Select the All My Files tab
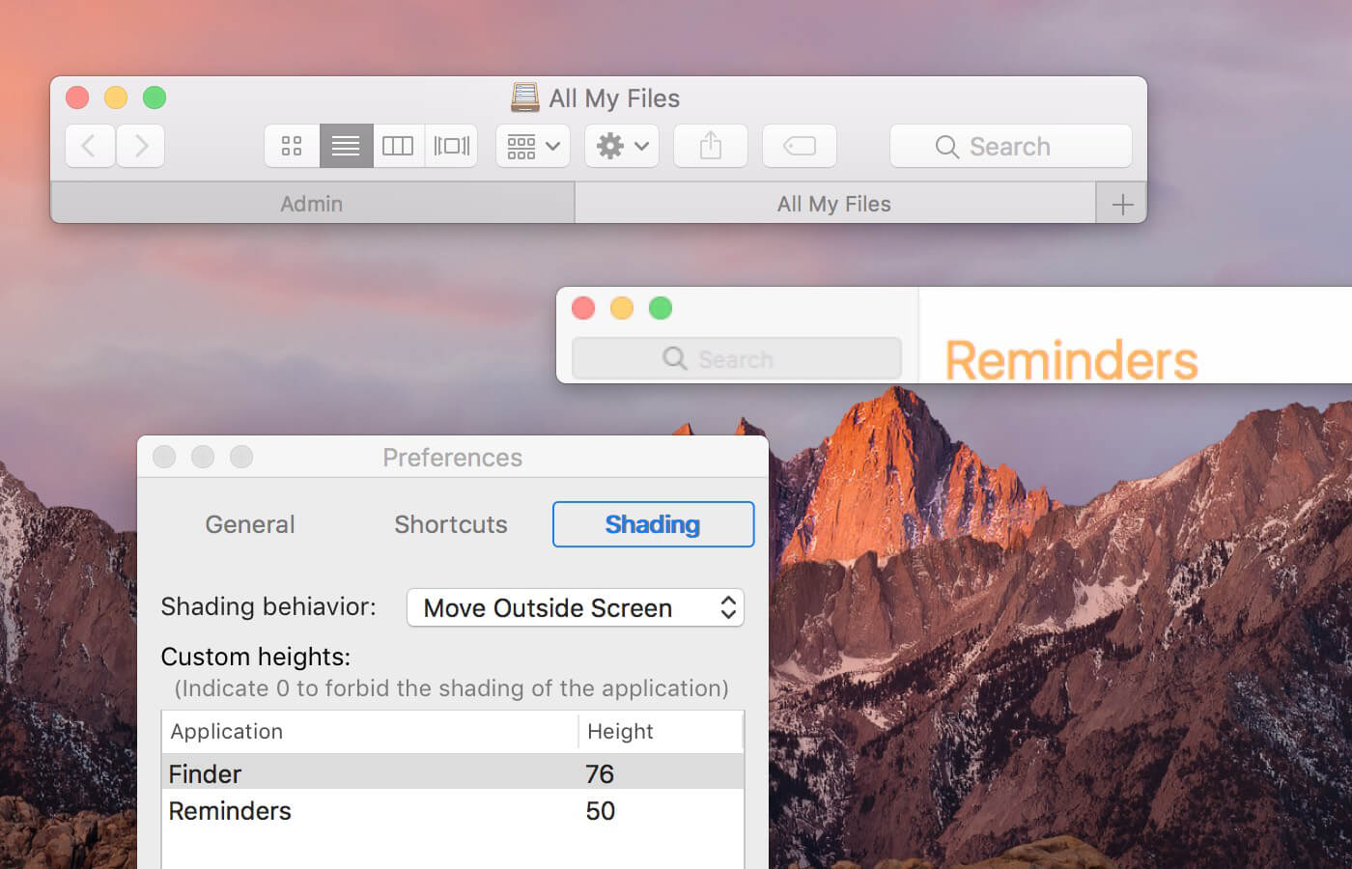Viewport: 1352px width, 869px height. click(x=834, y=204)
